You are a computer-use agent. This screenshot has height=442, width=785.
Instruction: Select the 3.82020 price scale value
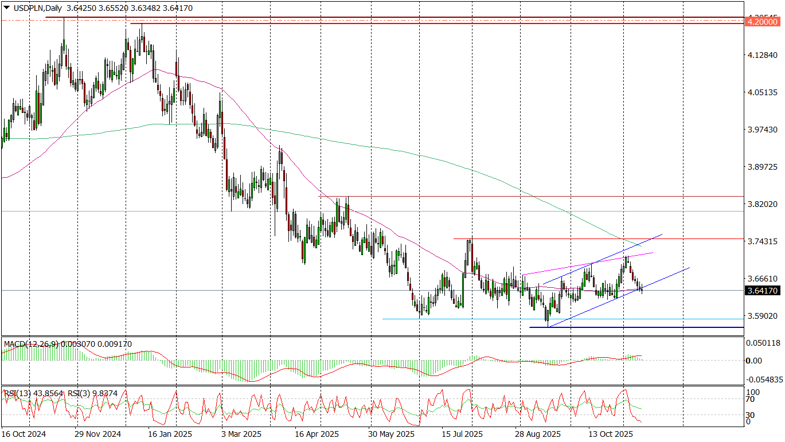coord(762,204)
